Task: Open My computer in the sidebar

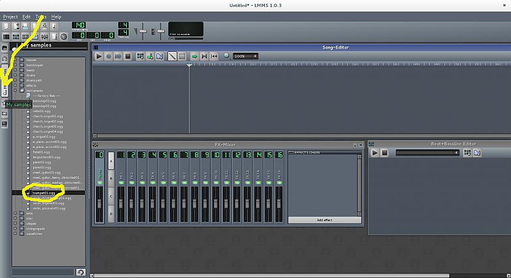Action: pyautogui.click(x=4, y=124)
